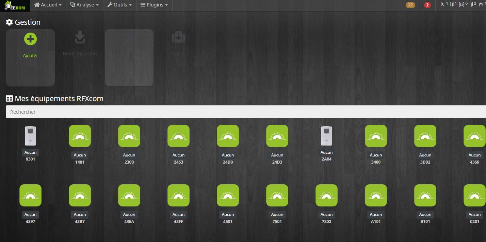This screenshot has height=242, width=486.
Task: Open the Accueil menu
Action: (x=48, y=5)
